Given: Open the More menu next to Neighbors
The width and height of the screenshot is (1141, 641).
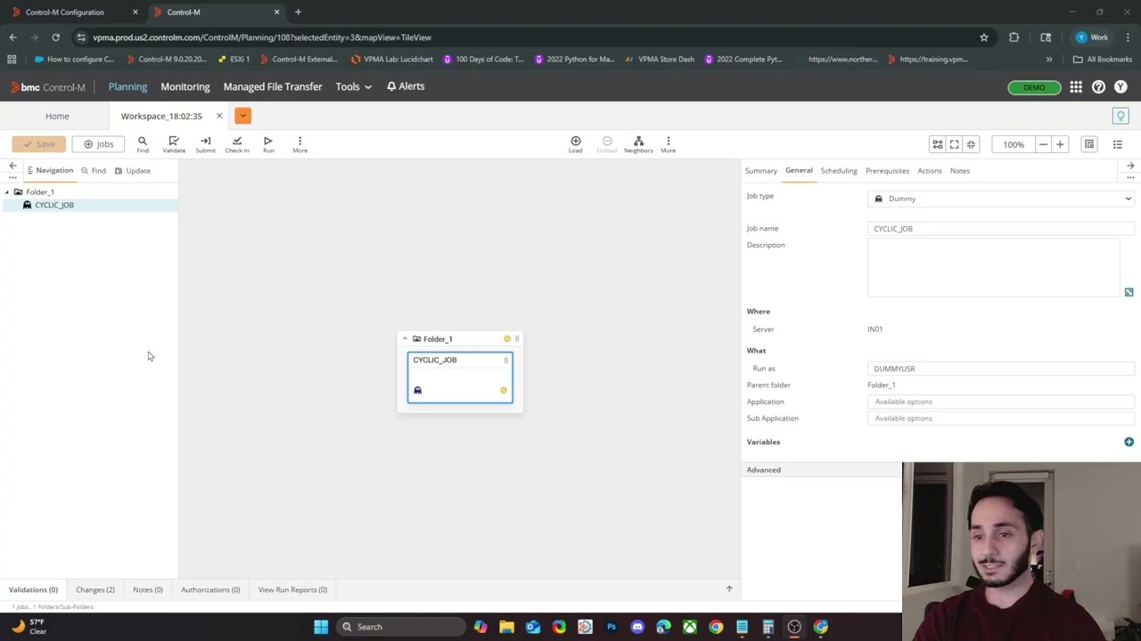Looking at the screenshot, I should coord(668,144).
